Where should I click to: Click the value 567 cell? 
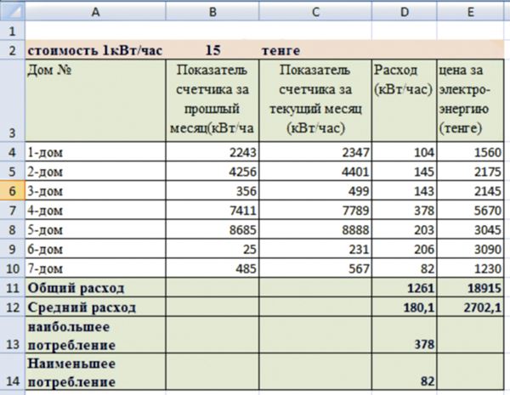pos(315,268)
